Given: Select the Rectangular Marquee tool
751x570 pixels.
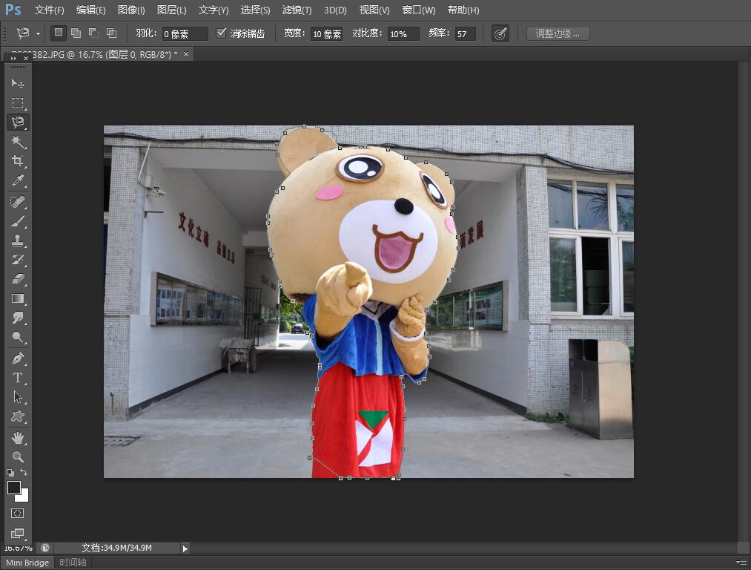Looking at the screenshot, I should click(x=18, y=103).
